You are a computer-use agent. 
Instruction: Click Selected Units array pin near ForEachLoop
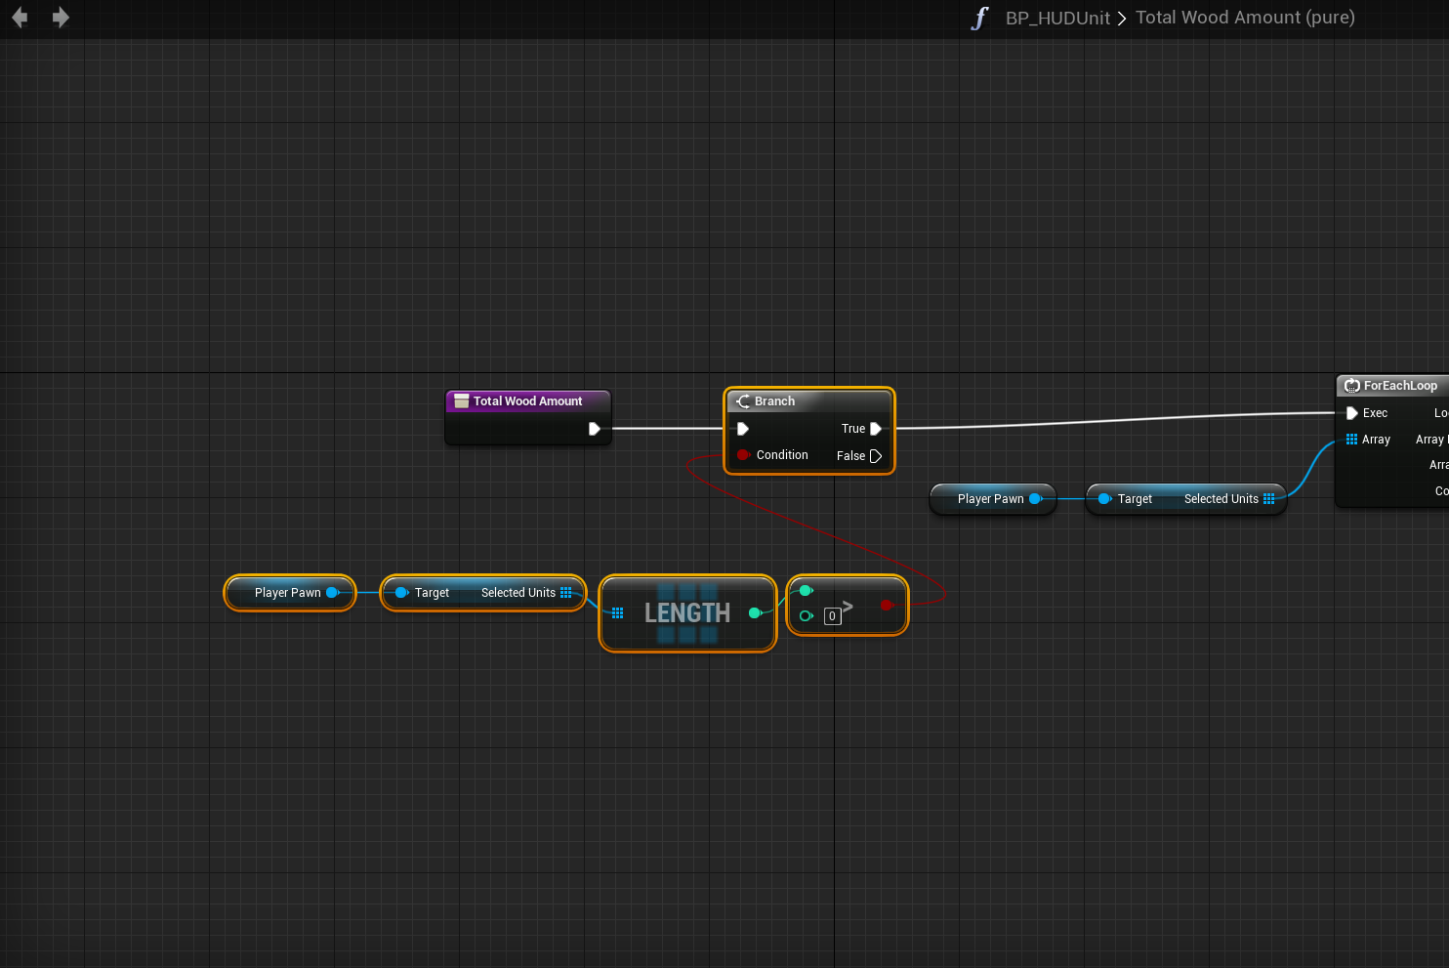point(1269,499)
